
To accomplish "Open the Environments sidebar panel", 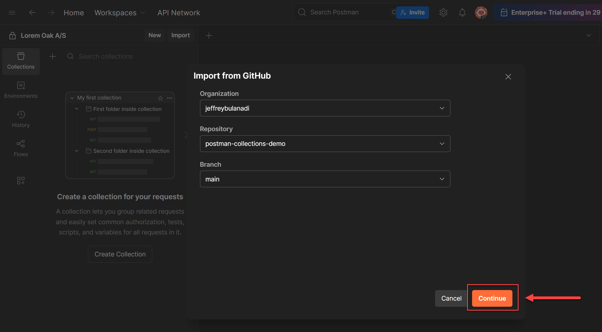I will 21,90.
